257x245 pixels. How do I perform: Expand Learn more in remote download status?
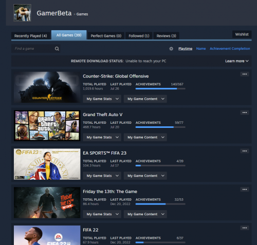(237, 61)
